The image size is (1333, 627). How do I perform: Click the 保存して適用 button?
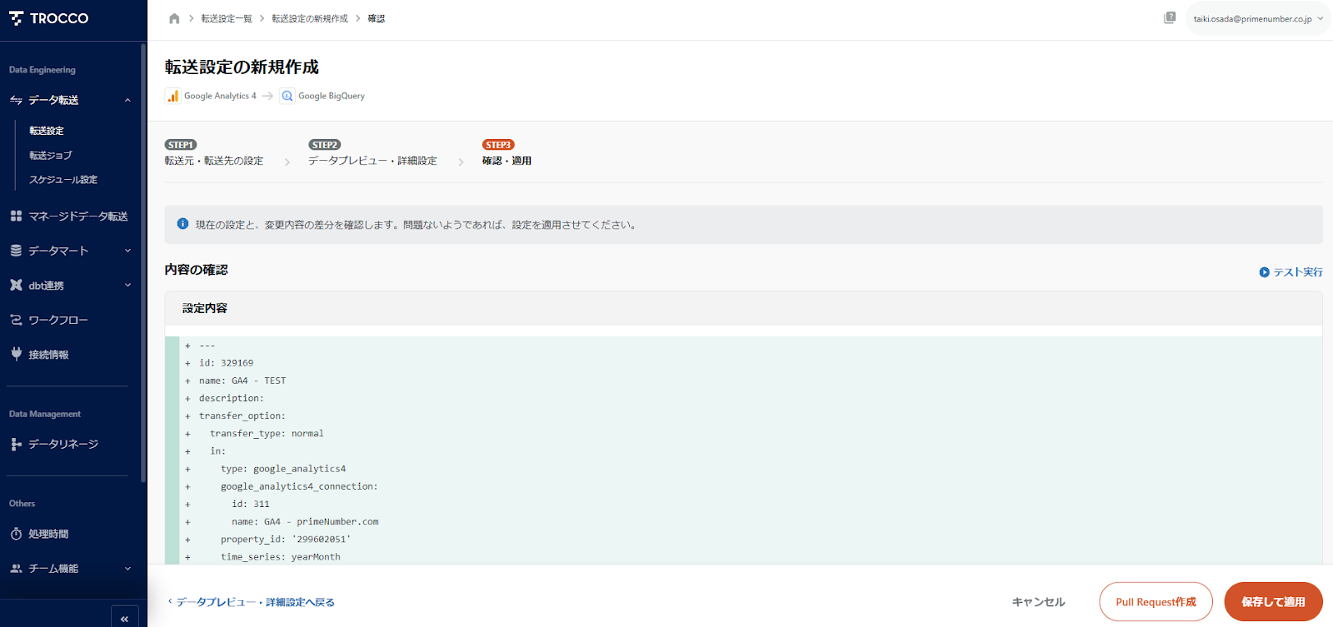[x=1273, y=602]
